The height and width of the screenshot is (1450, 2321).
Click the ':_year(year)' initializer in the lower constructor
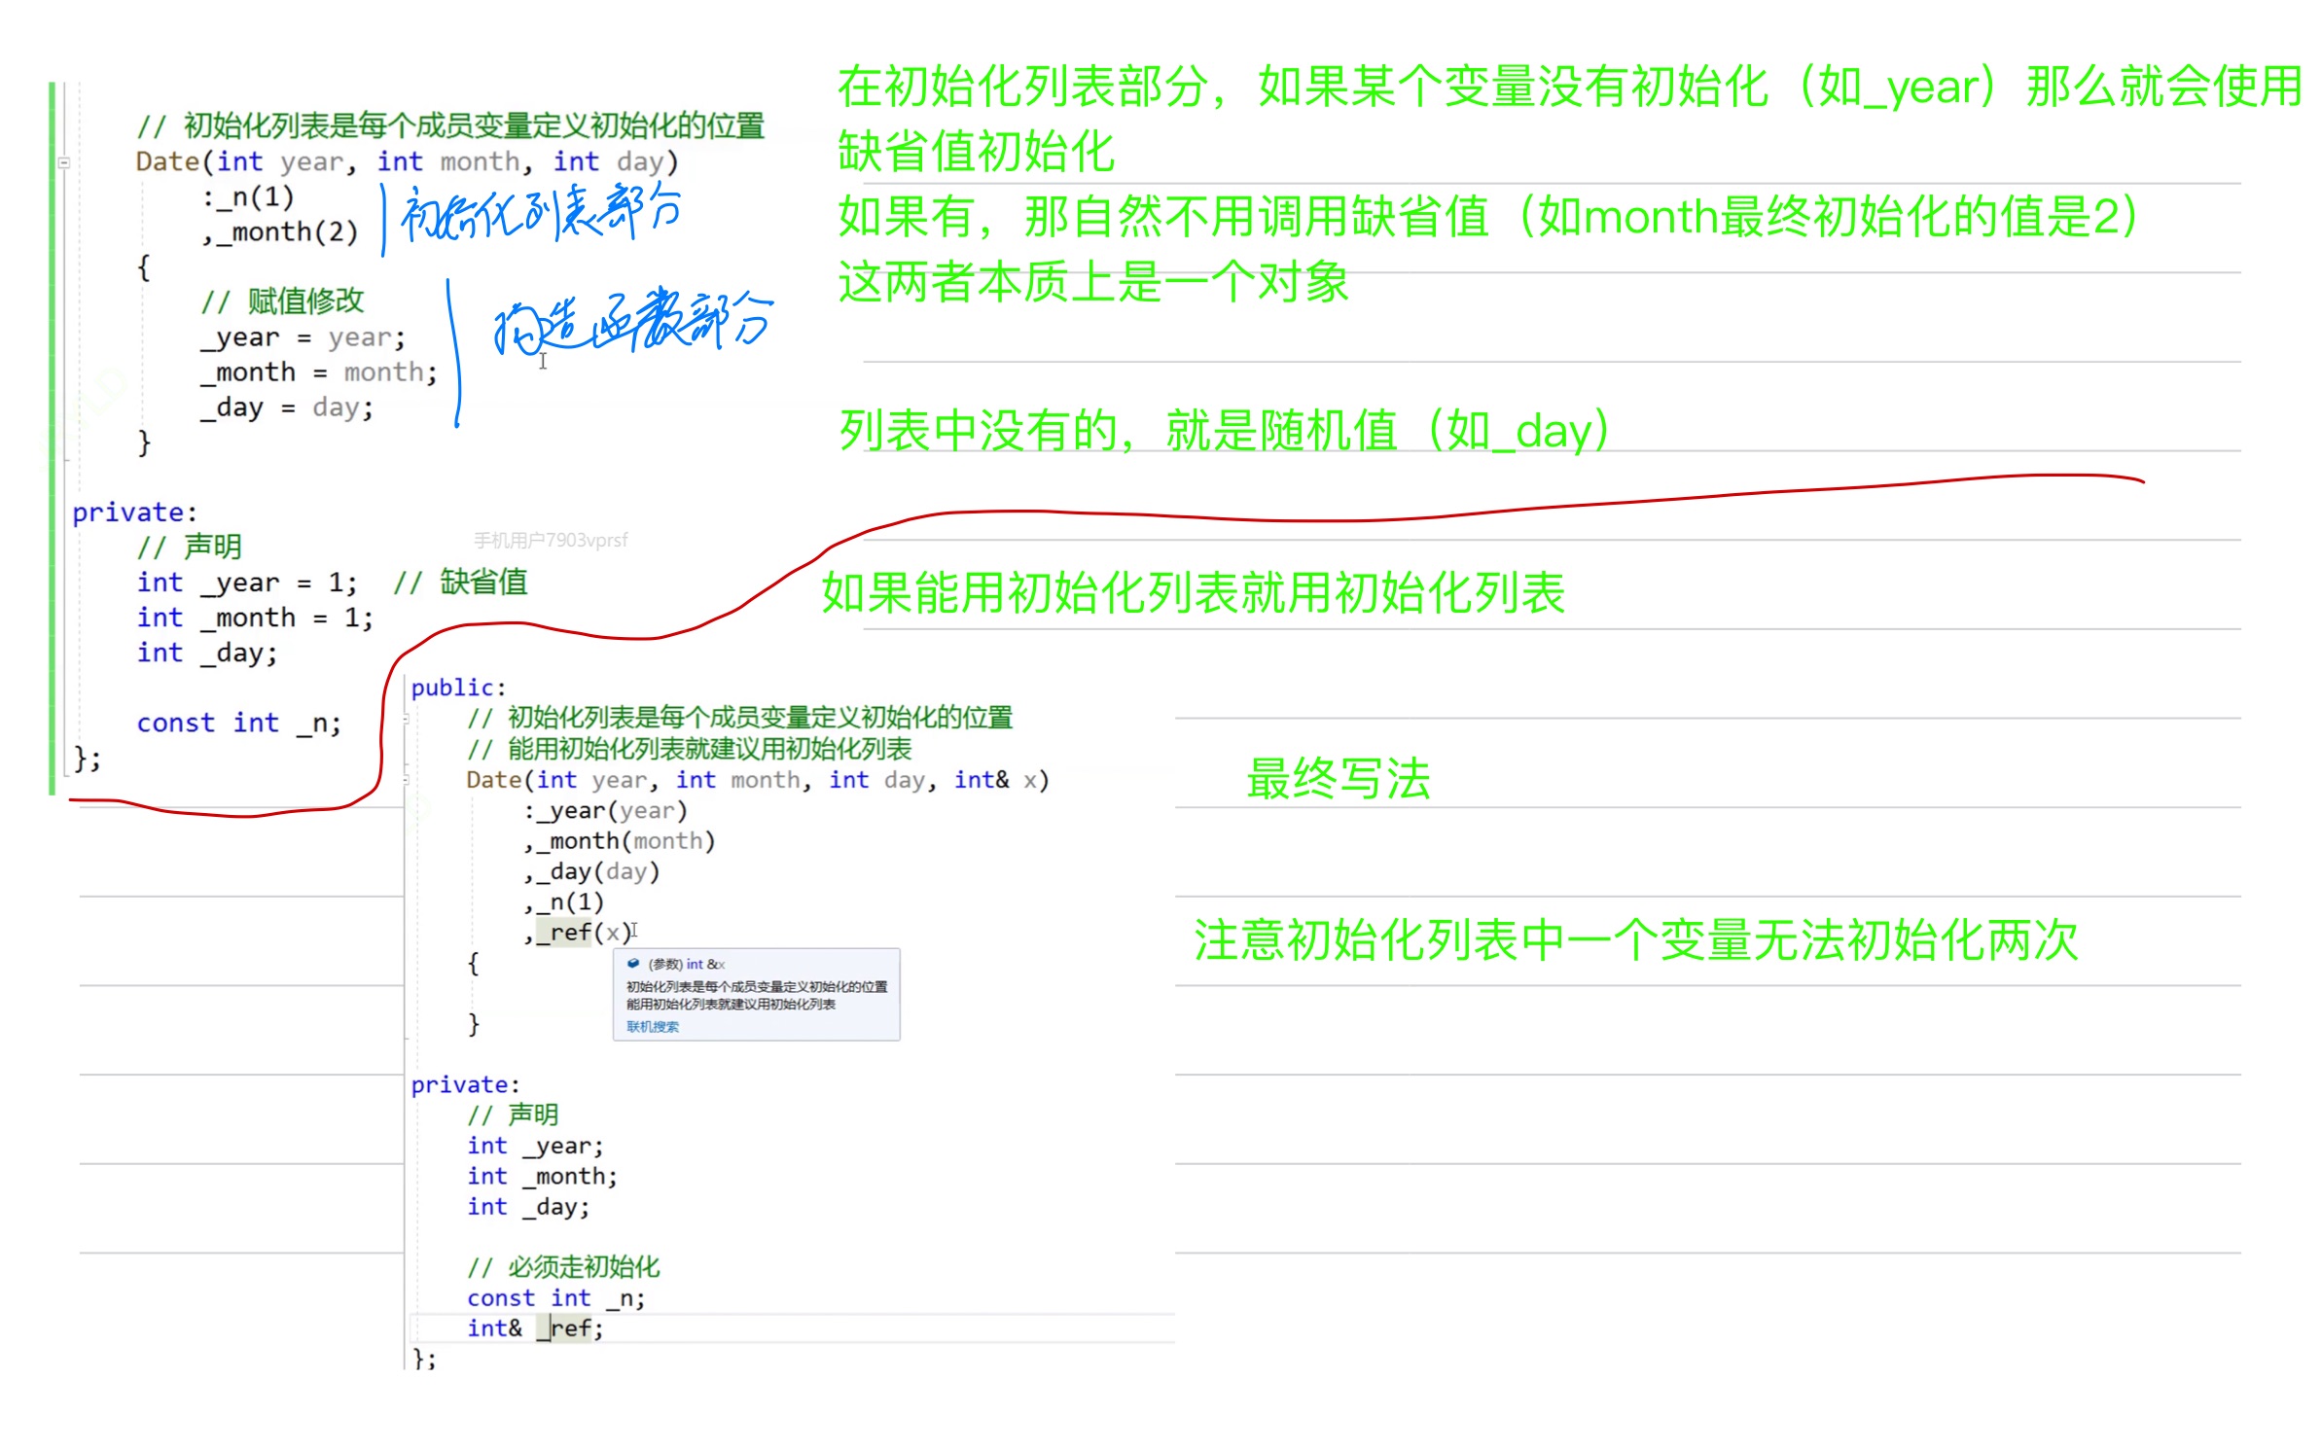pyautogui.click(x=605, y=810)
